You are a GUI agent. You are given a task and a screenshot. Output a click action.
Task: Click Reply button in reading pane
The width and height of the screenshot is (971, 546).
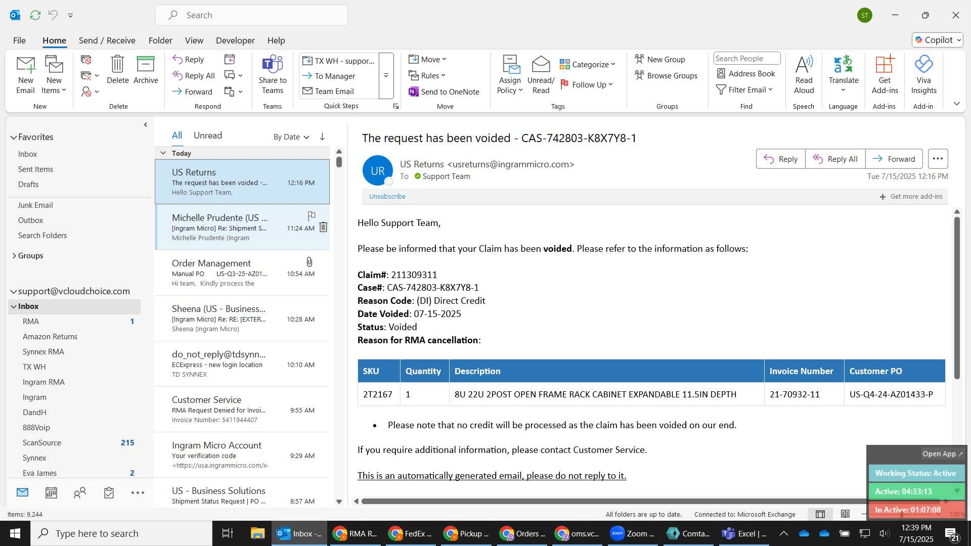(x=781, y=159)
